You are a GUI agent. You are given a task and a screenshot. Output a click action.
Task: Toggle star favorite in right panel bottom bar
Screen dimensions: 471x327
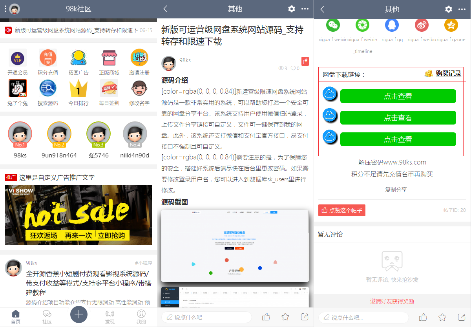pos(442,317)
